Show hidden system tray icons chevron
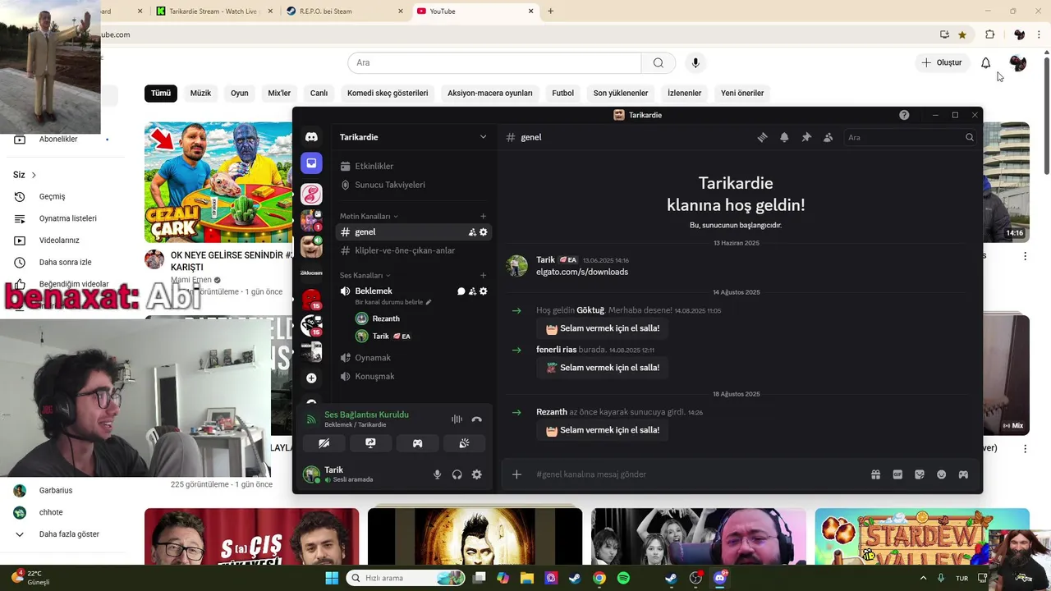 [x=923, y=578]
